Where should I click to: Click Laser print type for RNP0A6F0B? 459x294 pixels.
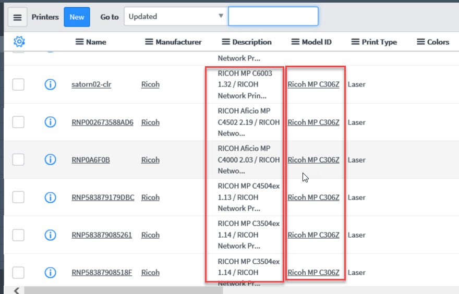pos(357,160)
